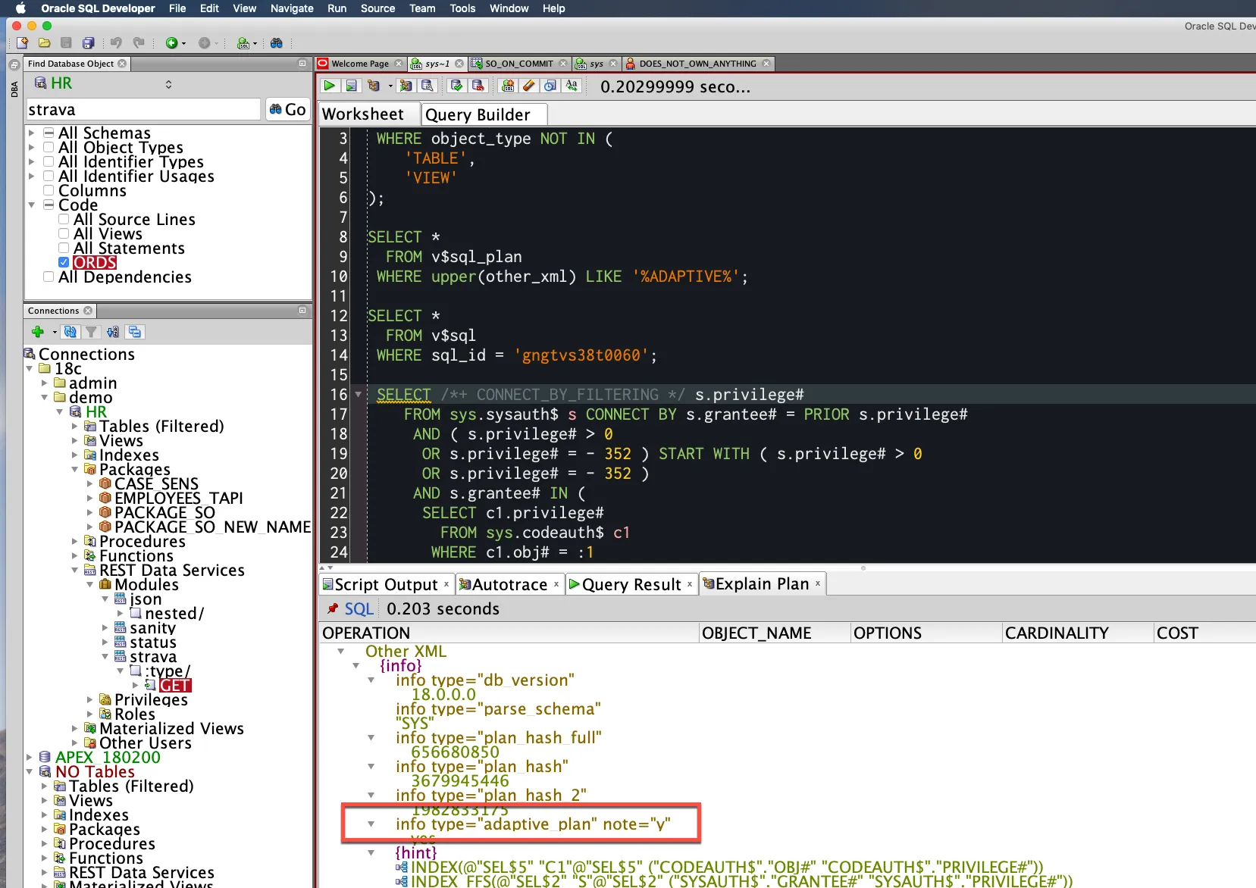Viewport: 1256px width, 888px height.
Task: Click the To Upper/Lower/InitCap icon
Action: [572, 86]
